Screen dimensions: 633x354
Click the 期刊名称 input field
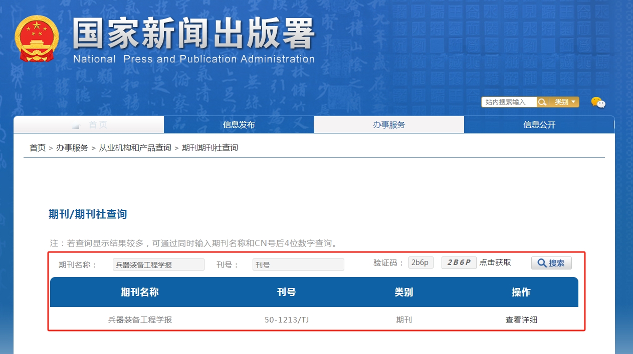(158, 264)
